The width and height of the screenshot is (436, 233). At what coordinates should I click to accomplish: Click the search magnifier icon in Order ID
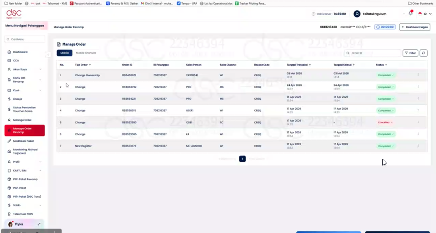coord(348,53)
